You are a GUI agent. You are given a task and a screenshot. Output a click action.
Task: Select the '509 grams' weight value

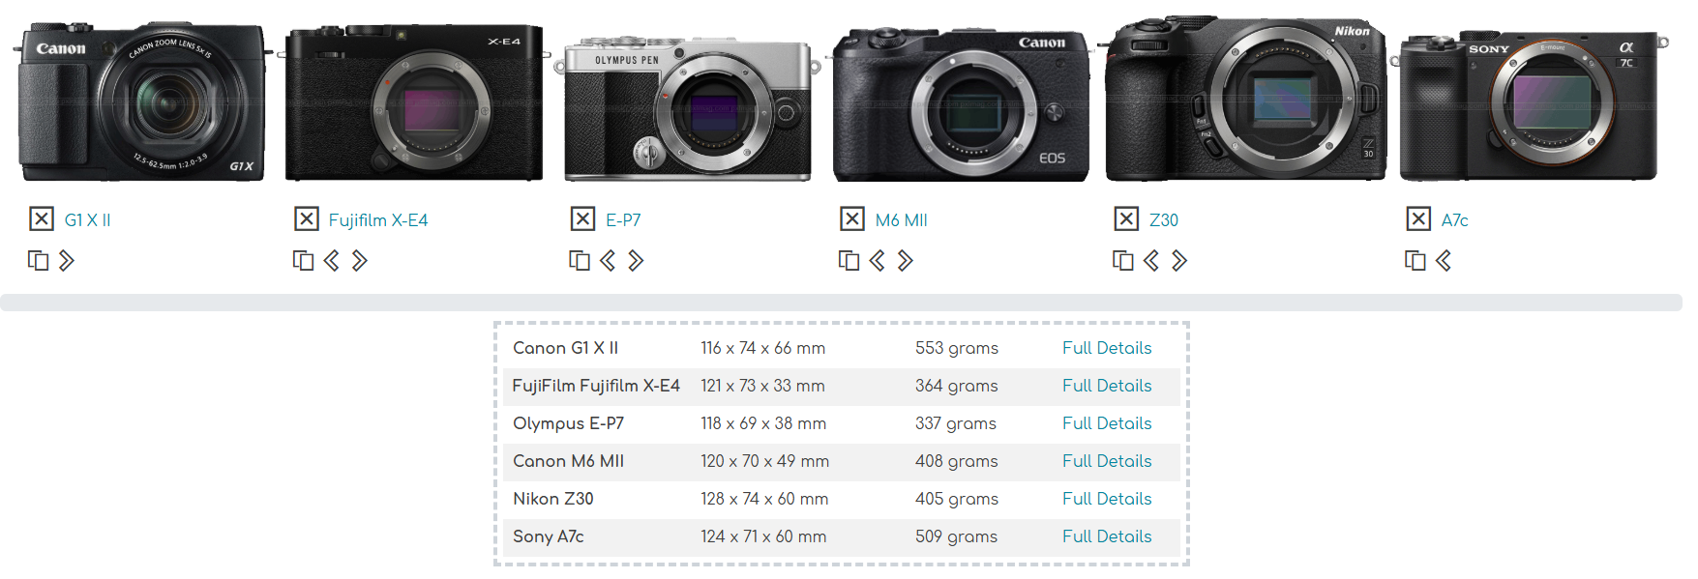pos(956,536)
